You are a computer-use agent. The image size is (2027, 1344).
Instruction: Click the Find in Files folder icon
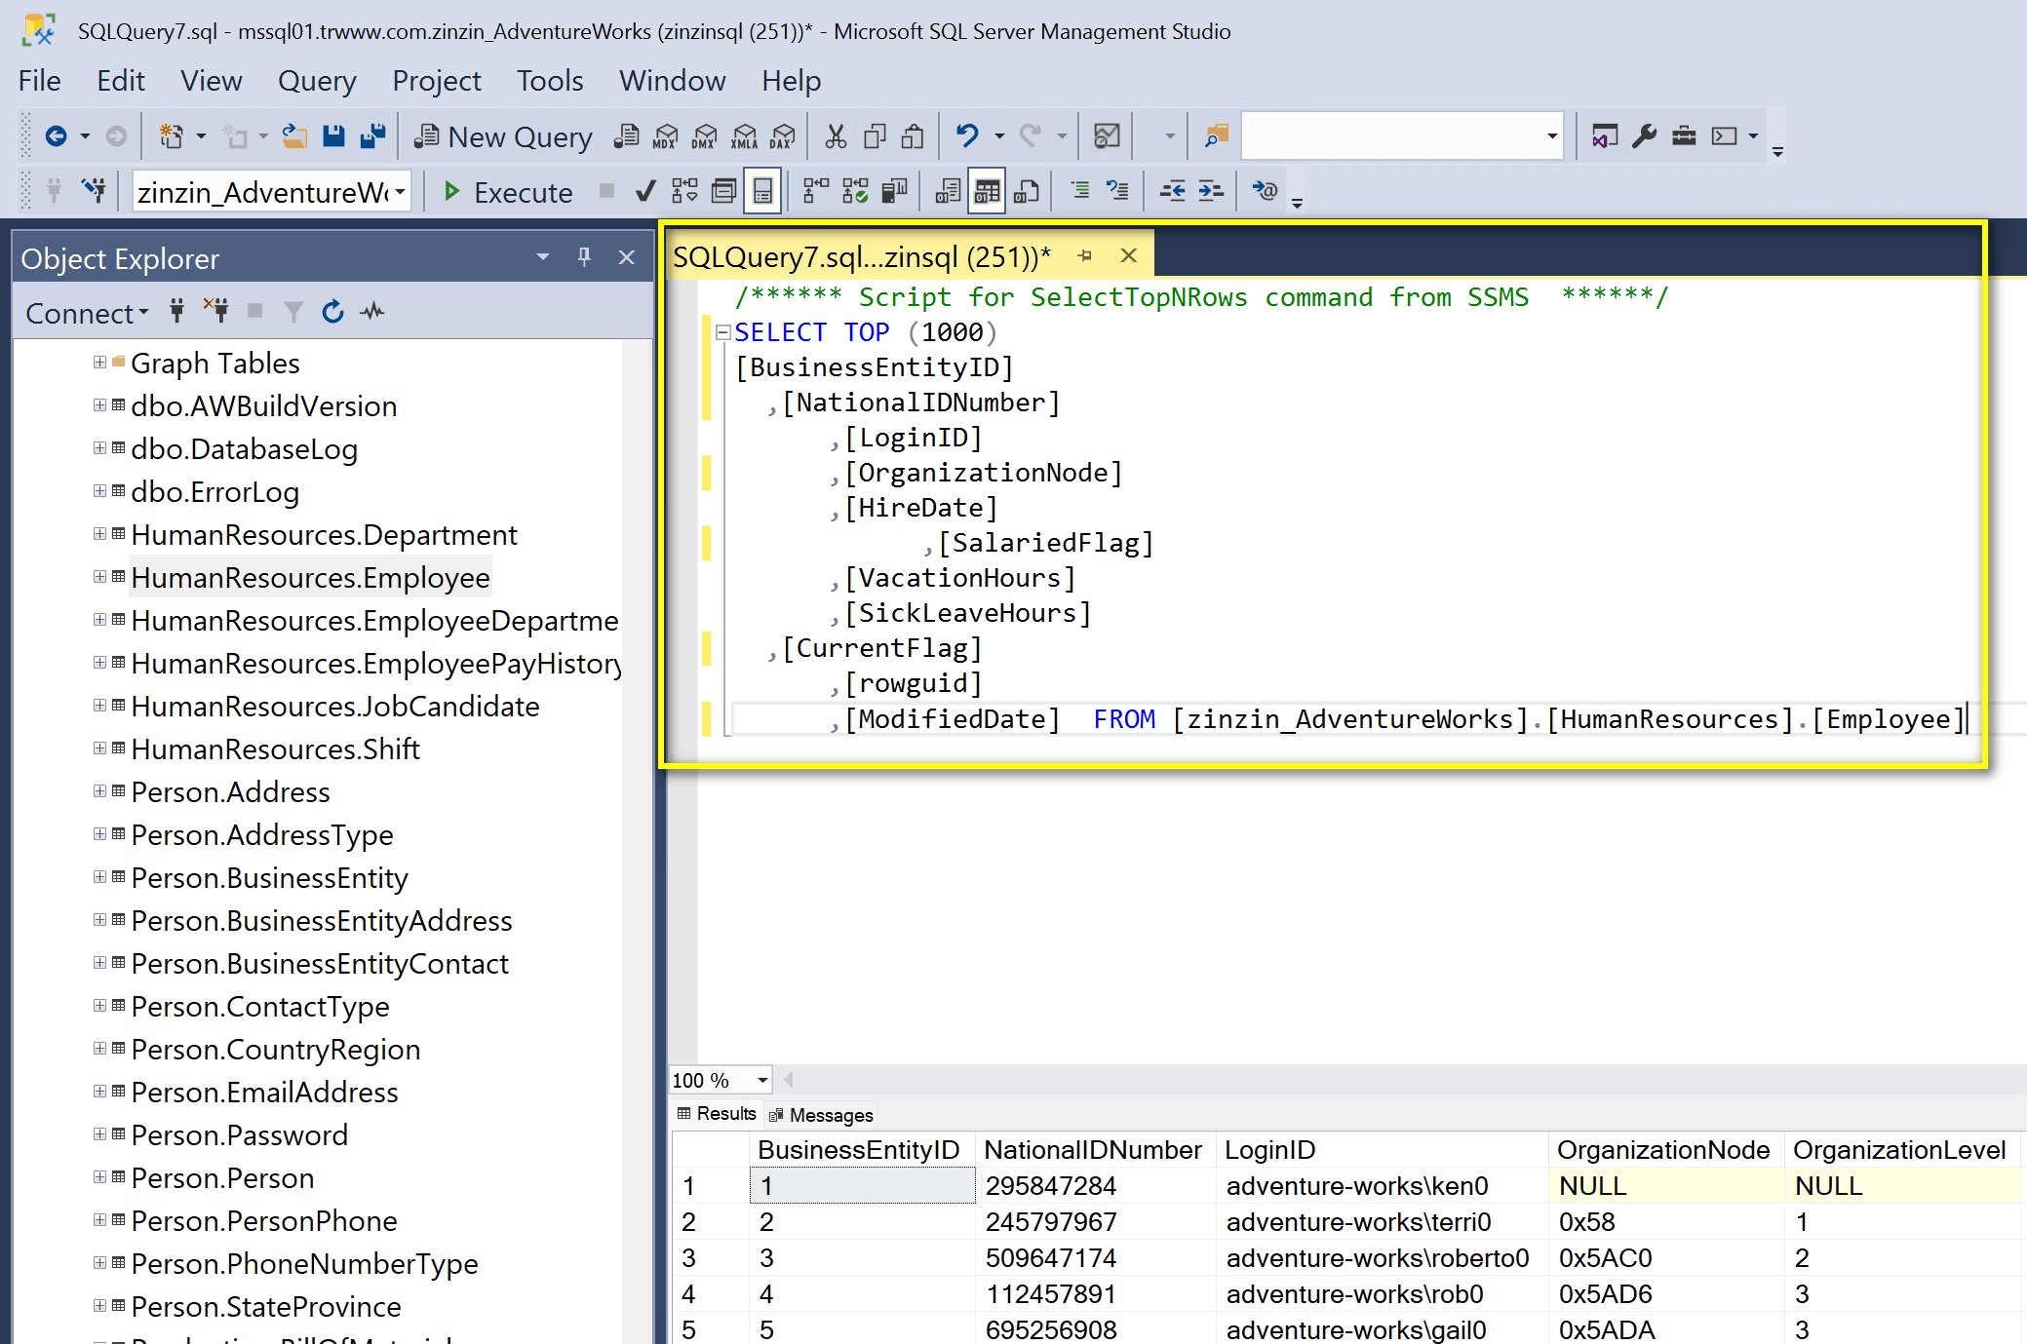(x=1217, y=136)
